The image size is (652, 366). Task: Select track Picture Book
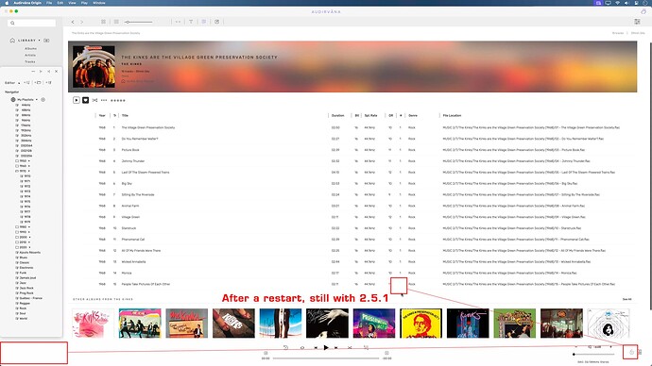click(130, 150)
